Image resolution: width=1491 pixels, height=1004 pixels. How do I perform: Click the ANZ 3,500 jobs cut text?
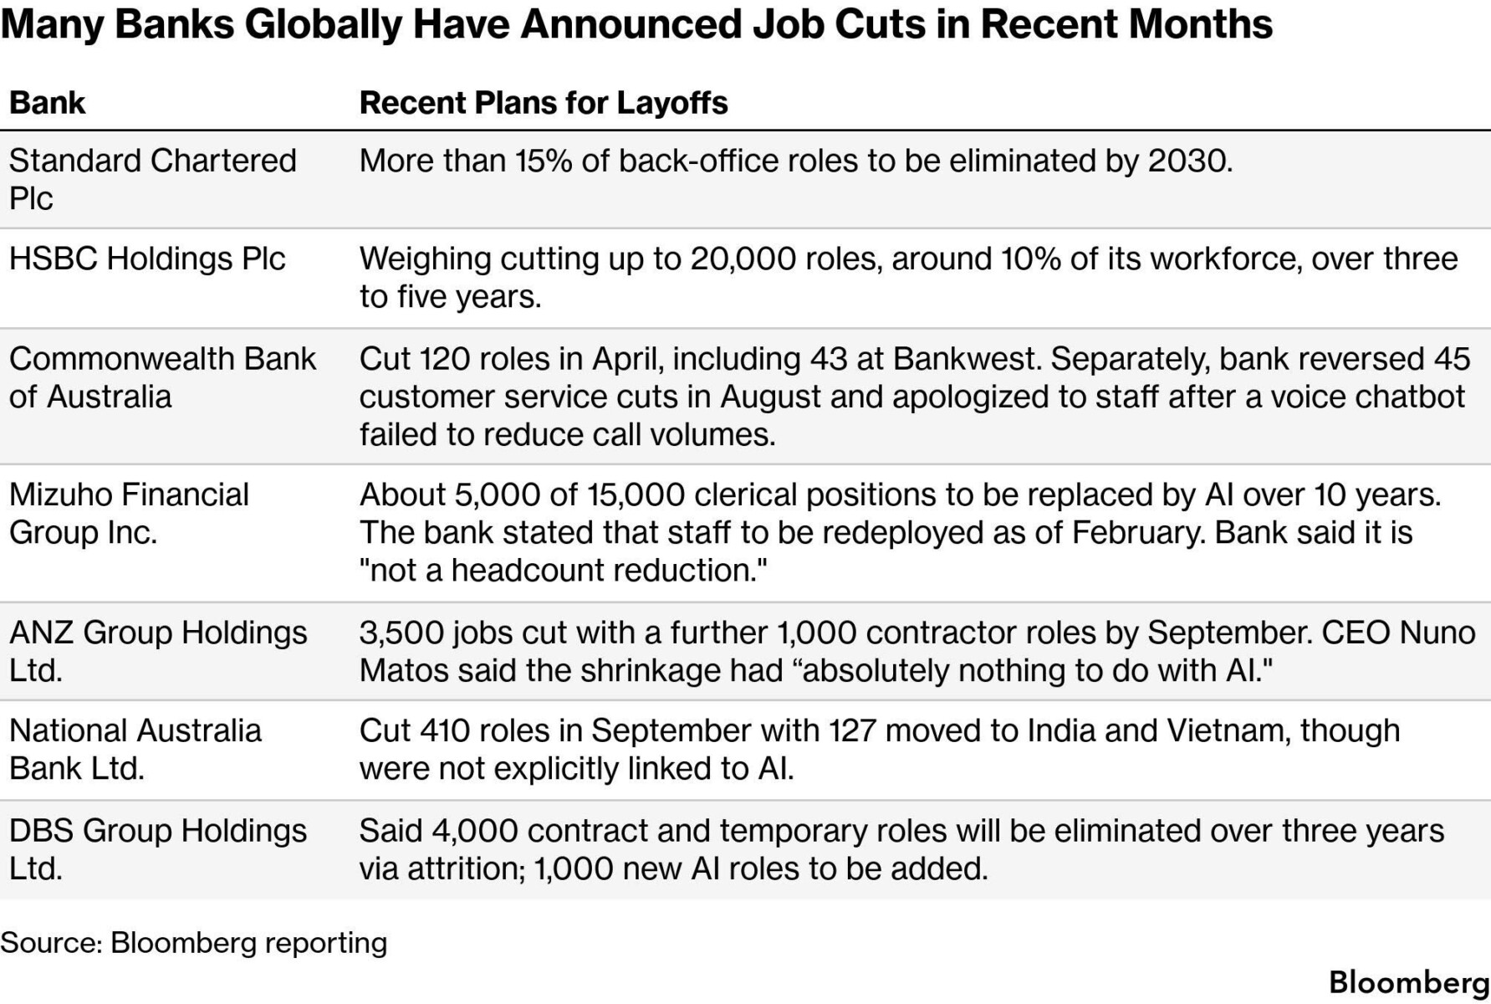click(x=917, y=651)
